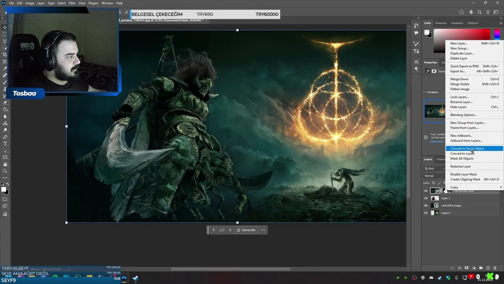This screenshot has height=284, width=504.
Task: Click Add layer mask icon
Action: [467, 268]
